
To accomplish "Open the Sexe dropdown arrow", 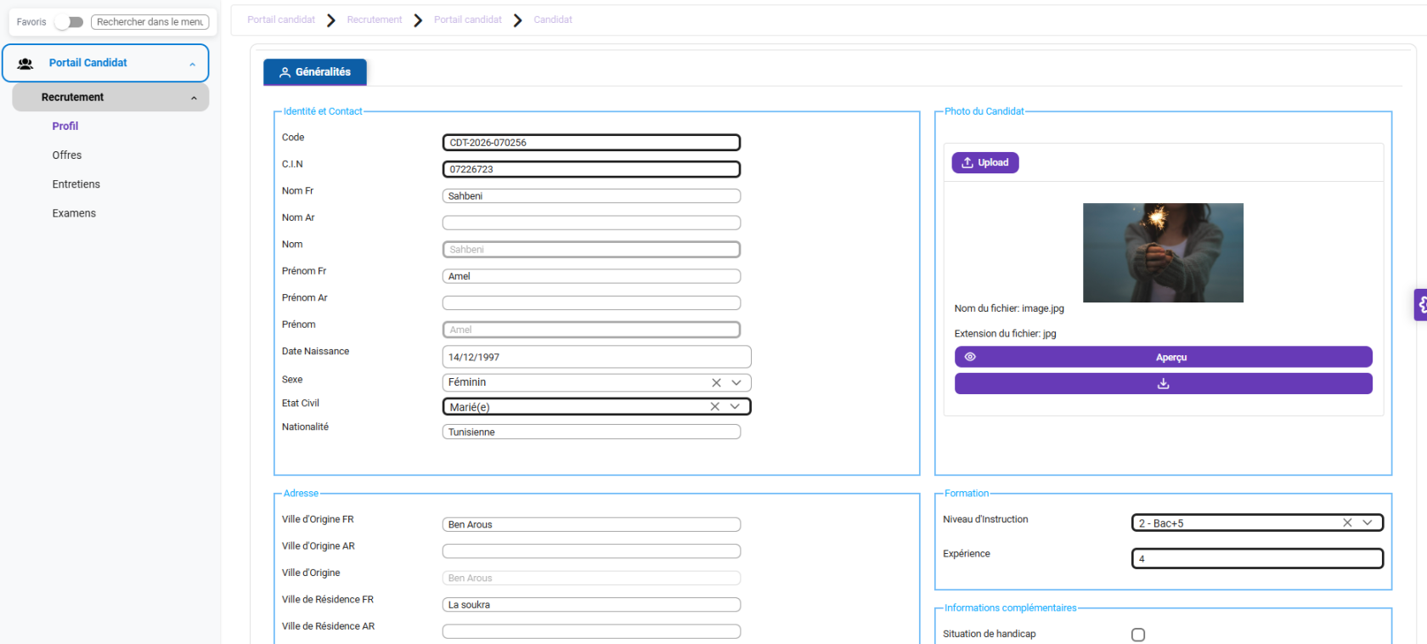I will tap(736, 382).
